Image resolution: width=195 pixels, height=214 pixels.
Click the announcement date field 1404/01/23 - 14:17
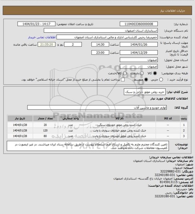pyautogui.click(x=36, y=24)
